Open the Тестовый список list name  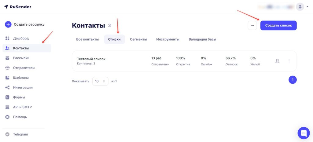[x=91, y=59]
